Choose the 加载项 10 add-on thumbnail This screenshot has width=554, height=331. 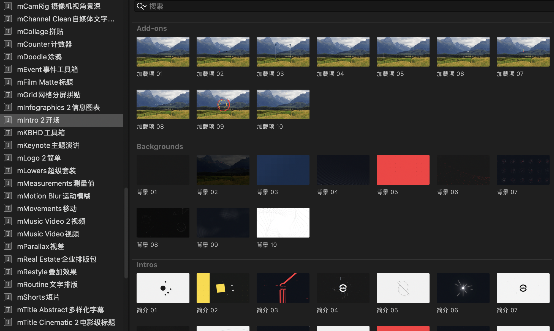pos(283,104)
